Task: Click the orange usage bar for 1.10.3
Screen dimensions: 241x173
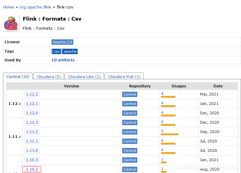Action: pos(163,162)
